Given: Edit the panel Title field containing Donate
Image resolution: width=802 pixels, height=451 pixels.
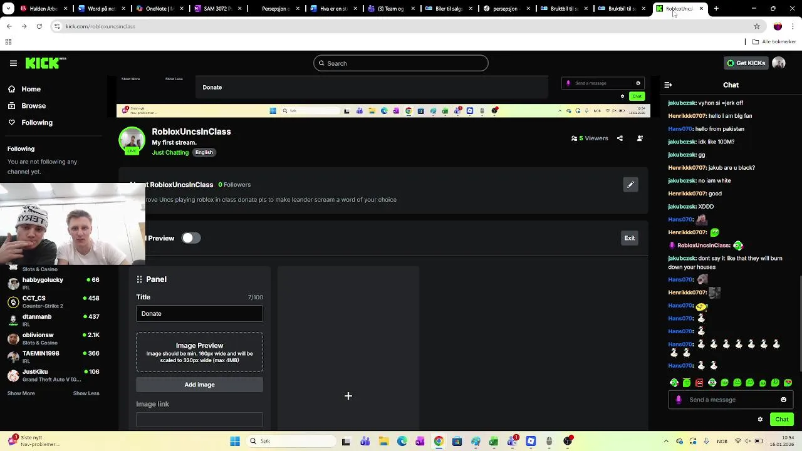Looking at the screenshot, I should point(199,314).
